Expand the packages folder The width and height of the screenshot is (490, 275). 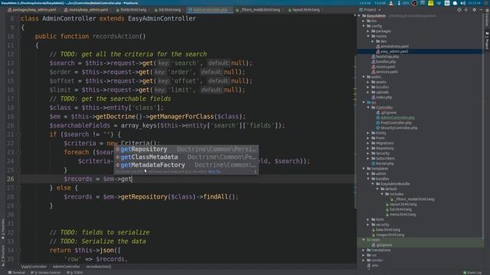pos(368,31)
